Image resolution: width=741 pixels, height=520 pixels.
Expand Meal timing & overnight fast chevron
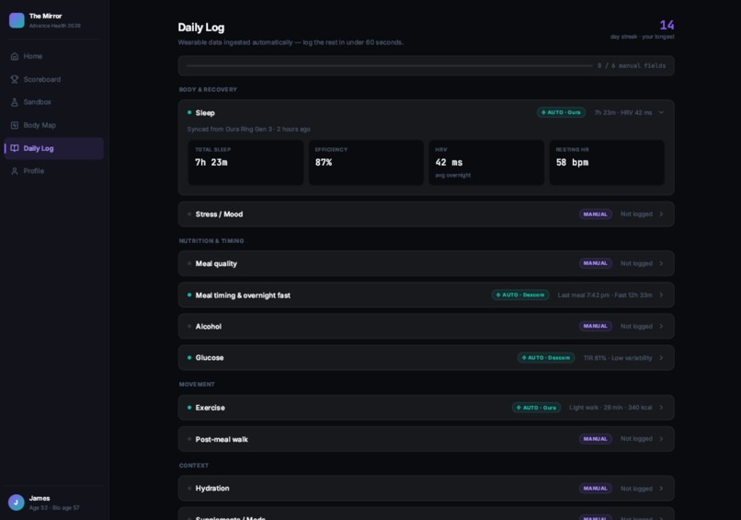[661, 295]
